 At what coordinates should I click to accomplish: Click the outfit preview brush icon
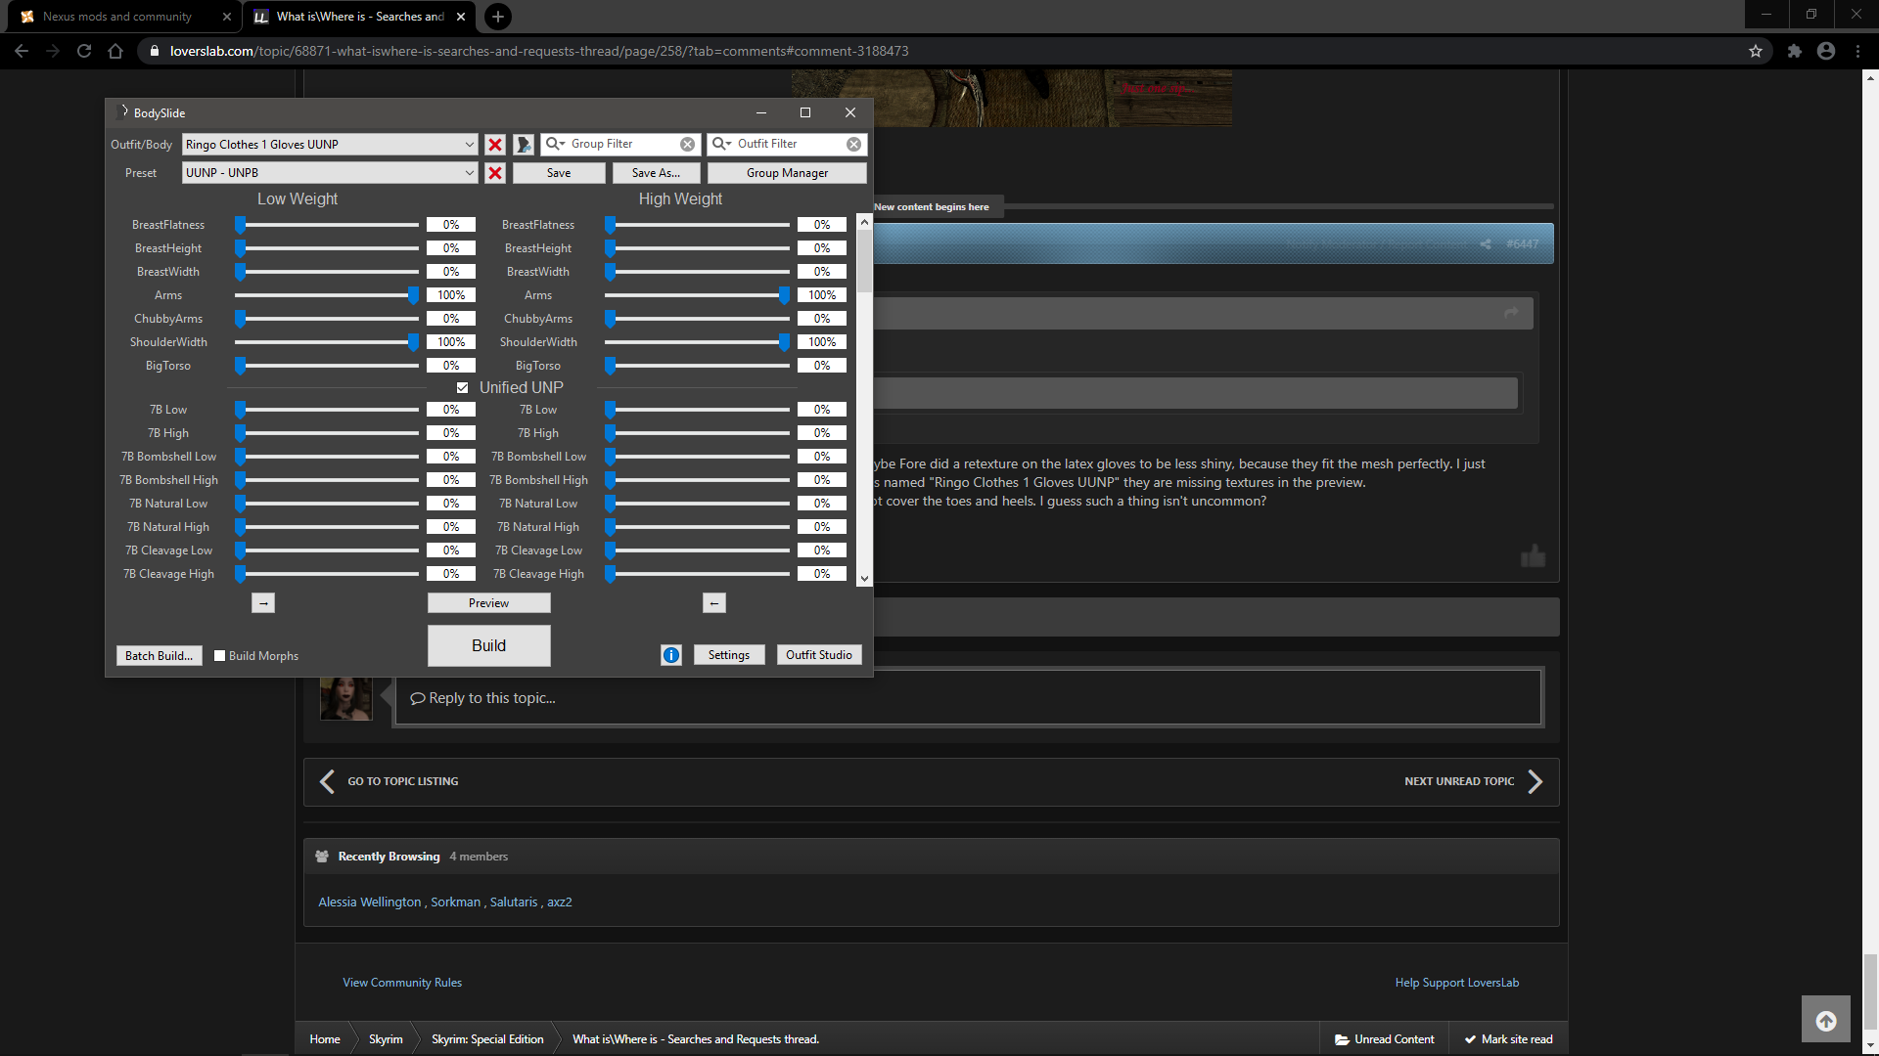point(524,145)
